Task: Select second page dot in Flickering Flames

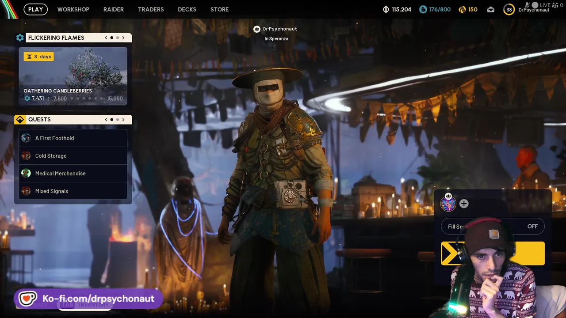Action: tap(118, 38)
